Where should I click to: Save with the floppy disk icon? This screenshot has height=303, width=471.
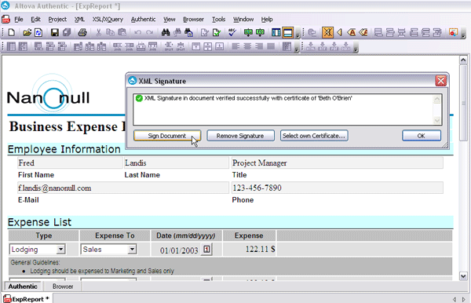pyautogui.click(x=55, y=32)
